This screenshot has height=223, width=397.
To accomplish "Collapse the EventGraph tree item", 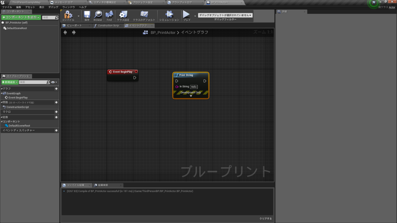I will [2, 93].
